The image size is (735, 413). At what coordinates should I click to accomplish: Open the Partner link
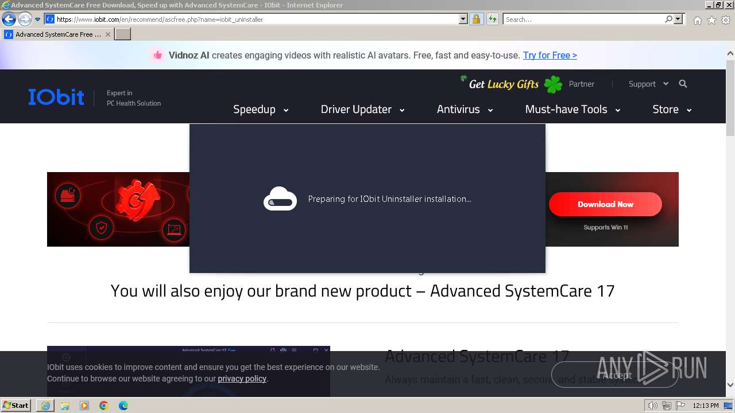point(581,84)
